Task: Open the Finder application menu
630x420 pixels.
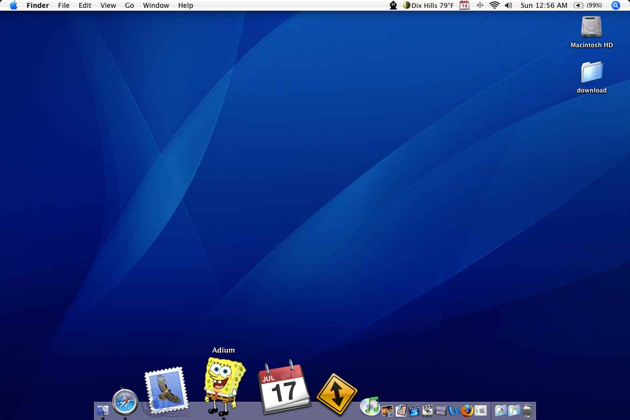Action: (x=38, y=5)
